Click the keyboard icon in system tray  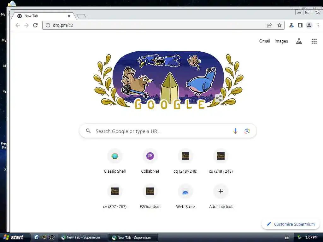[287, 238]
